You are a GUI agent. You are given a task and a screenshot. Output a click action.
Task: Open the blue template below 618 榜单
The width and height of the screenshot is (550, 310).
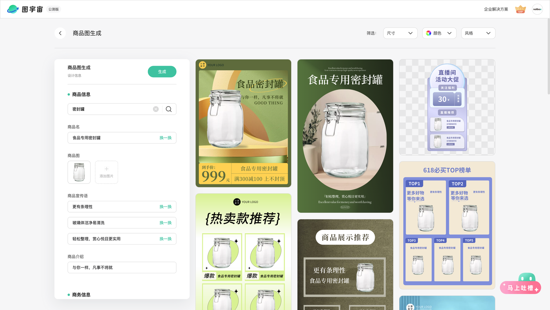[x=447, y=303]
